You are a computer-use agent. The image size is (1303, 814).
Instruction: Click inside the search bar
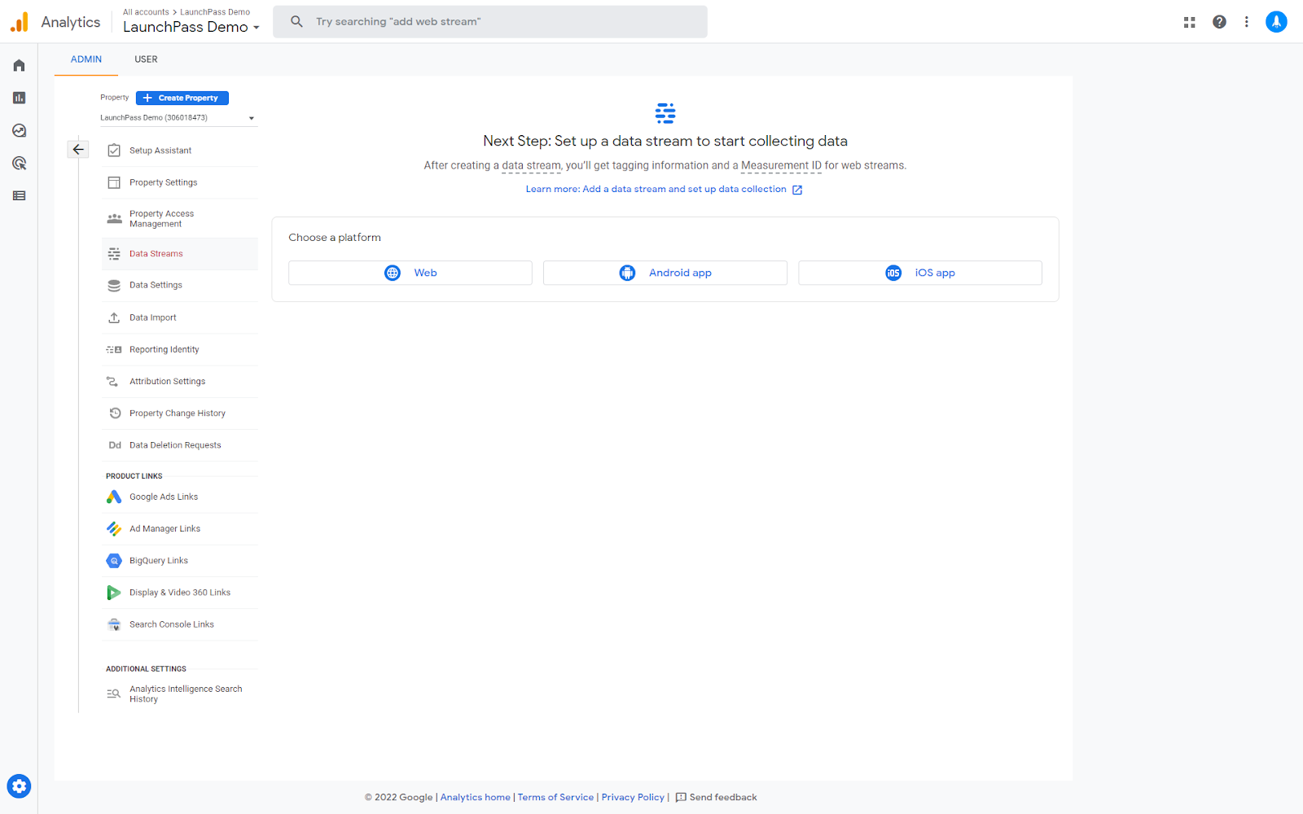click(489, 21)
